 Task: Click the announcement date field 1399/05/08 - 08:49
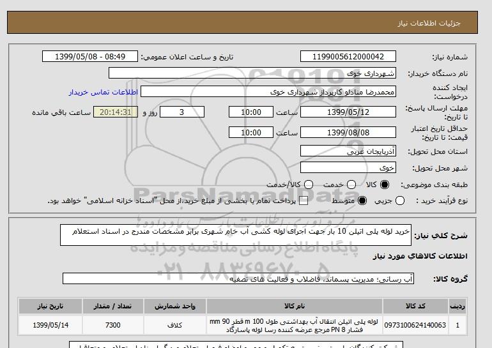[90, 56]
